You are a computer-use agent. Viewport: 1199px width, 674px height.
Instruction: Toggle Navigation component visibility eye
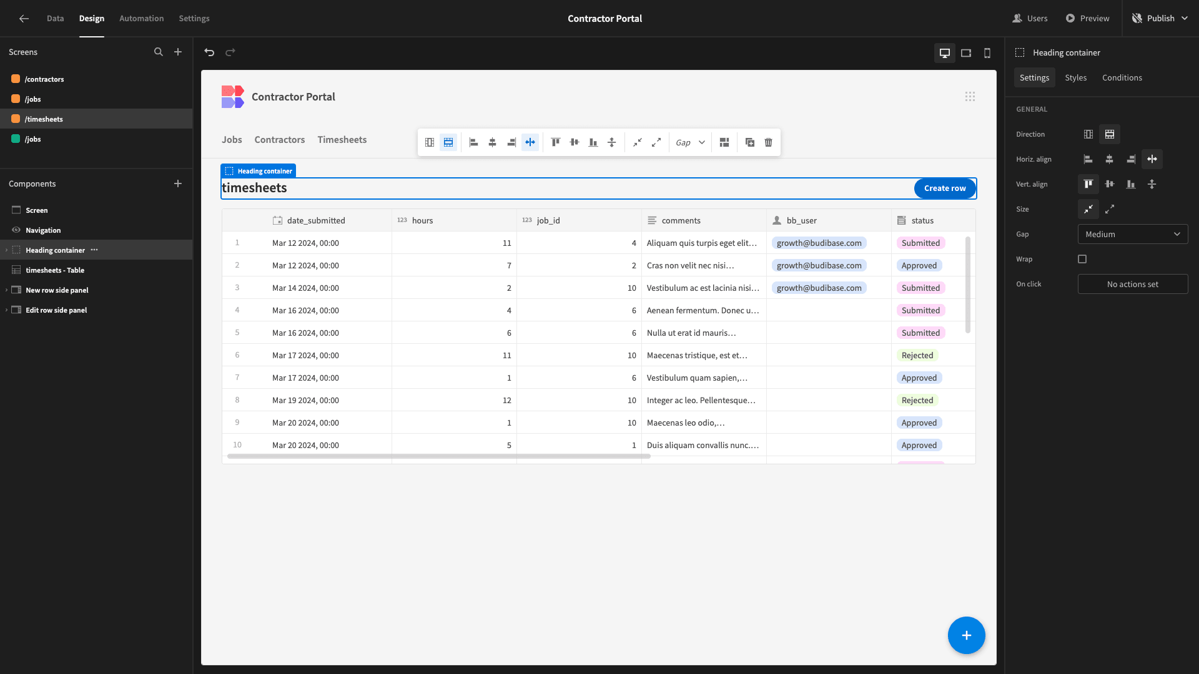tap(16, 230)
